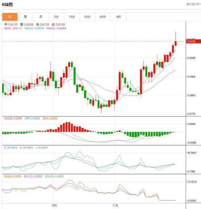Open the 5分 interval tab

56,17
